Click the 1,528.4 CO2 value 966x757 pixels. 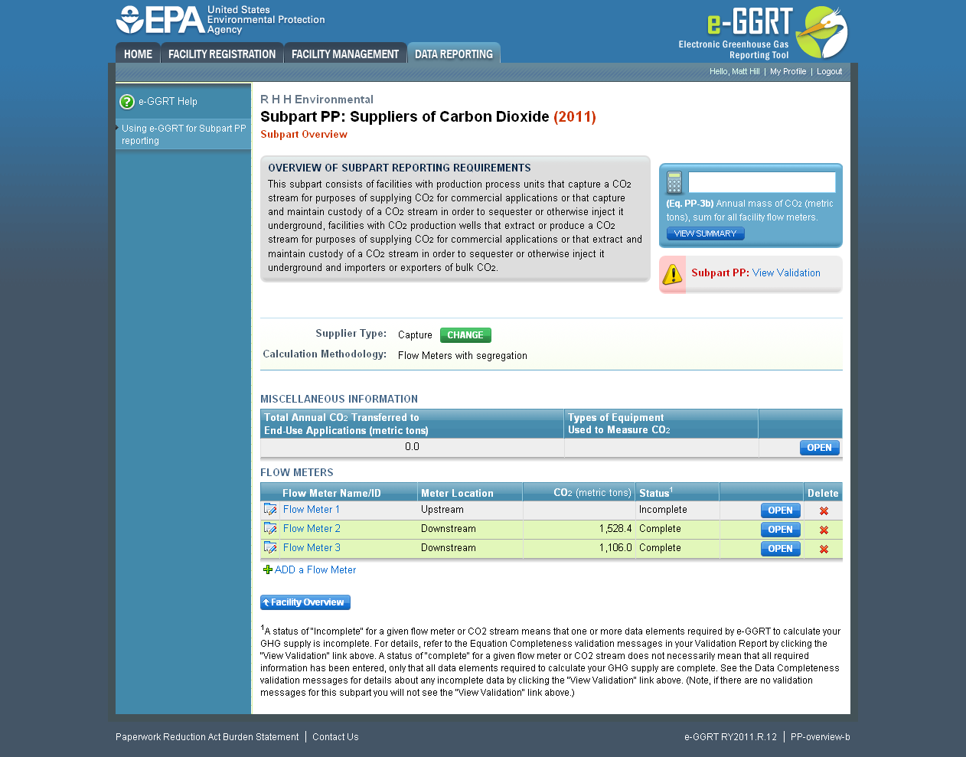[x=615, y=529]
